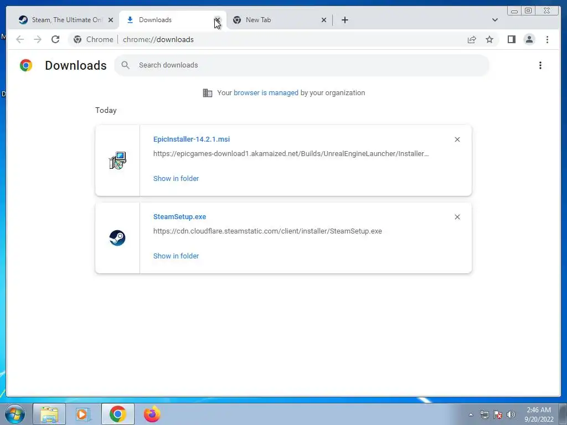This screenshot has height=425, width=567.
Task: Open the share this page icon
Action: [x=472, y=39]
